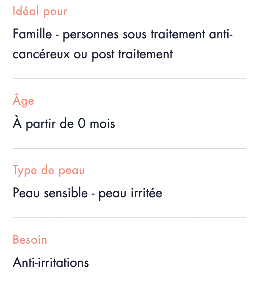This screenshot has height=282, width=258.
Task: Click the "Peau sensible" value
Action: 50,193
